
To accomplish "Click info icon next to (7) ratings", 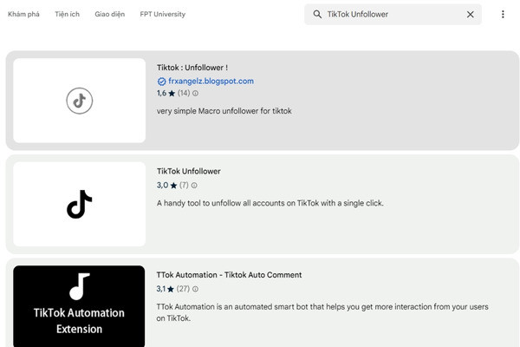I will pos(194,186).
